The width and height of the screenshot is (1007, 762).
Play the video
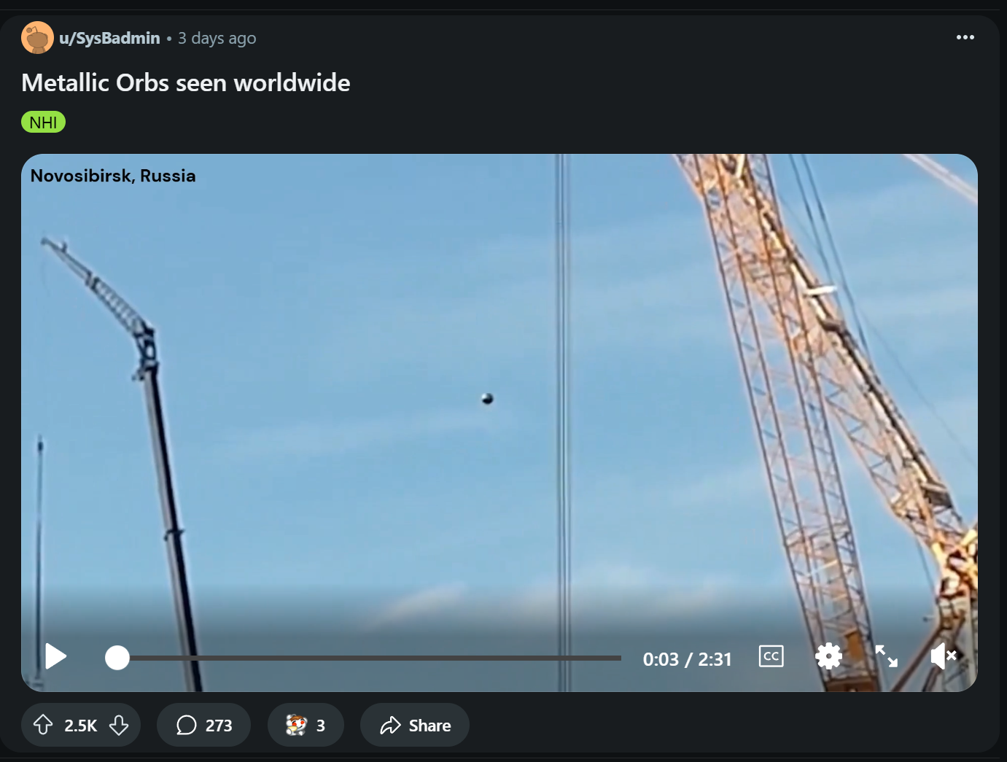55,657
